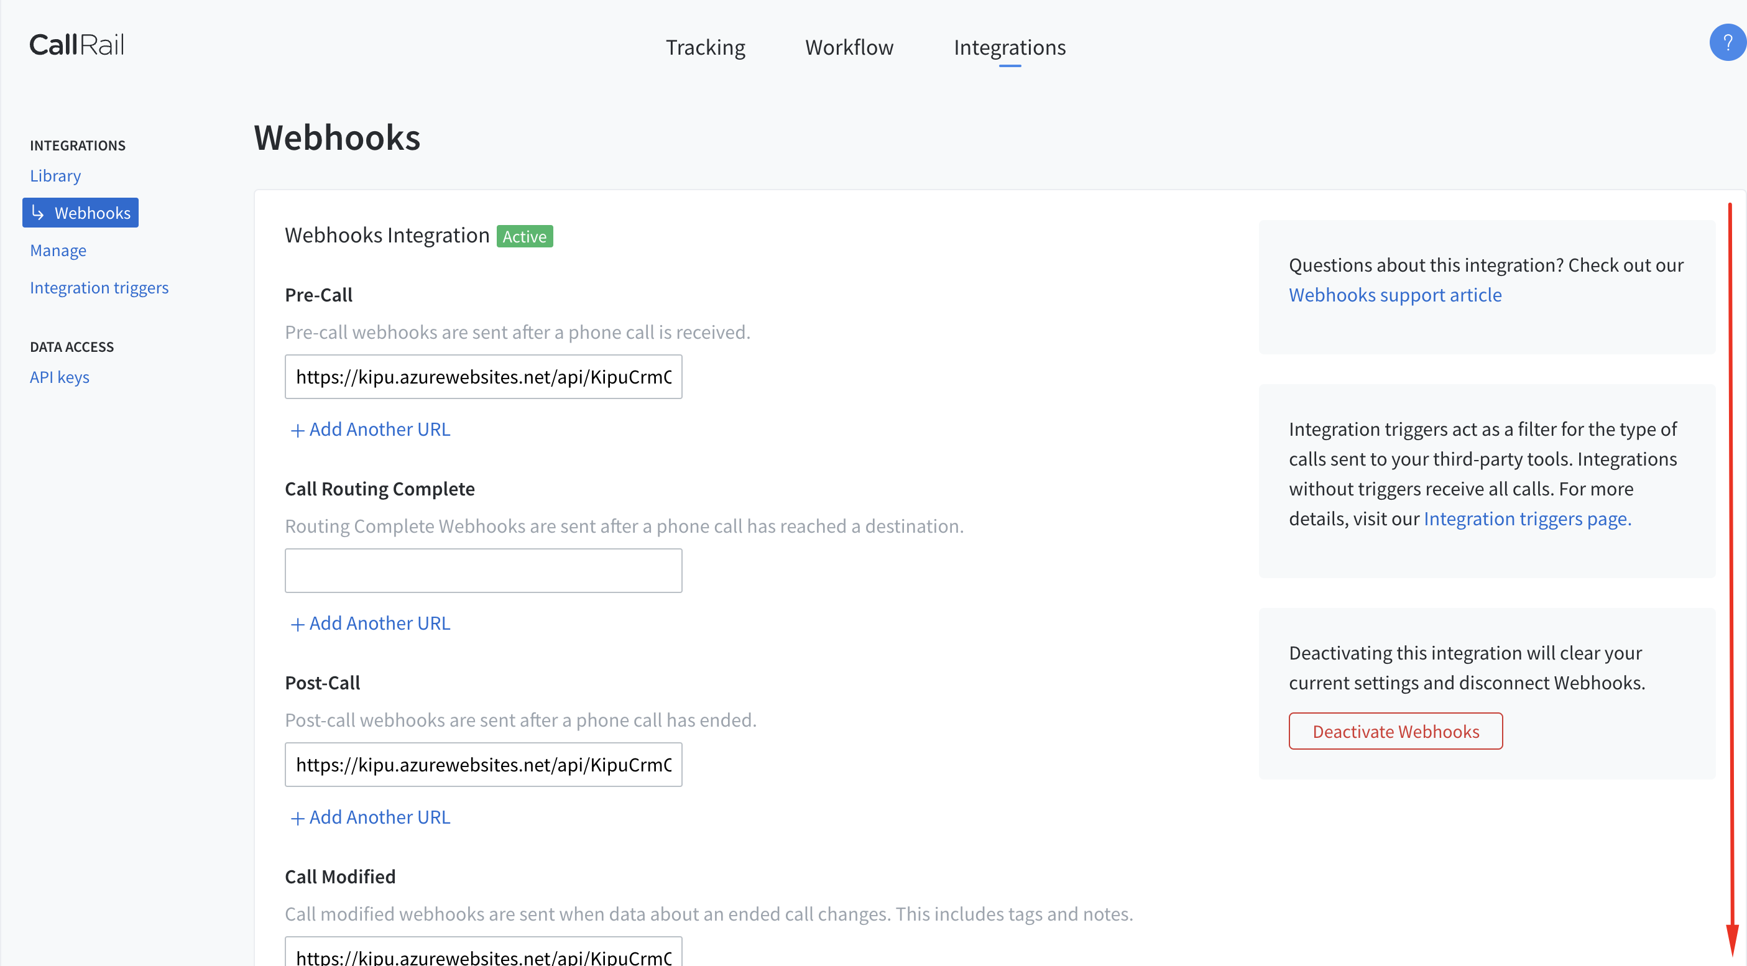Visit the Integration triggers page link
Image resolution: width=1747 pixels, height=966 pixels.
(x=1526, y=518)
